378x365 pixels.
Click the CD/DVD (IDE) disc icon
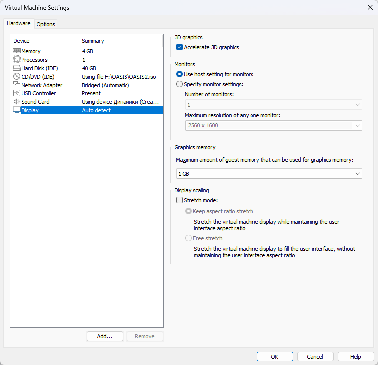[x=16, y=77]
